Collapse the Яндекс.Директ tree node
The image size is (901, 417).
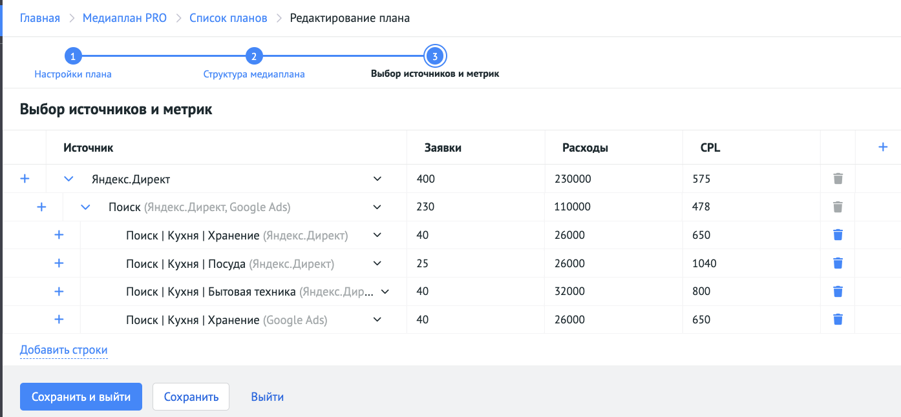(69, 179)
